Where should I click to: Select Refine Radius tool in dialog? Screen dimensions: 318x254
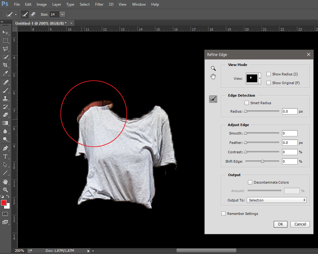click(x=213, y=99)
